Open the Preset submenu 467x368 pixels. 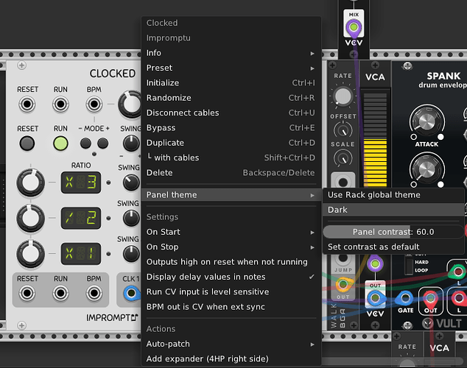pos(231,68)
